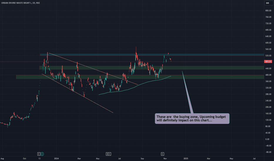Click the 200.00 price axis label
Viewport: 274px width, 161px height.
(268, 107)
